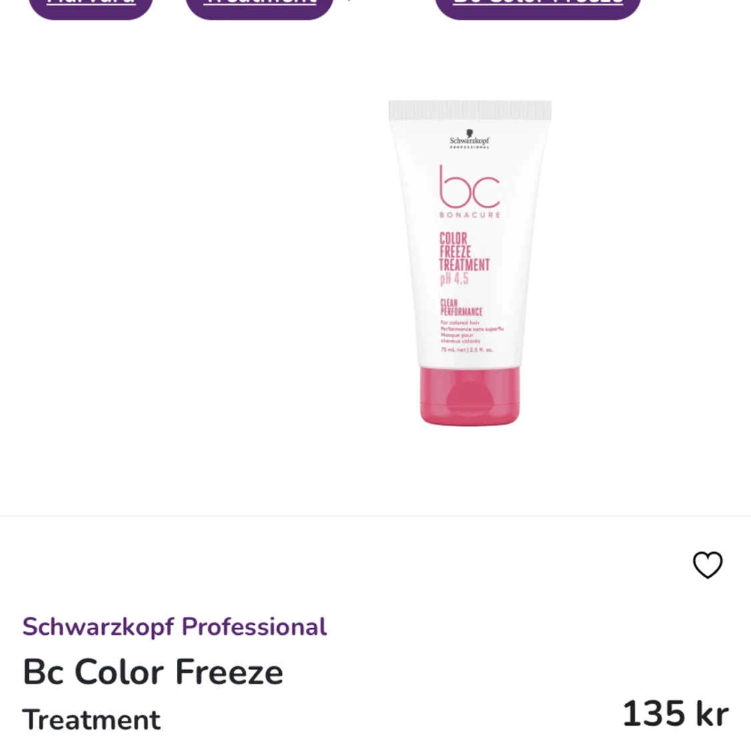Add product to favorites with heart icon

point(708,565)
